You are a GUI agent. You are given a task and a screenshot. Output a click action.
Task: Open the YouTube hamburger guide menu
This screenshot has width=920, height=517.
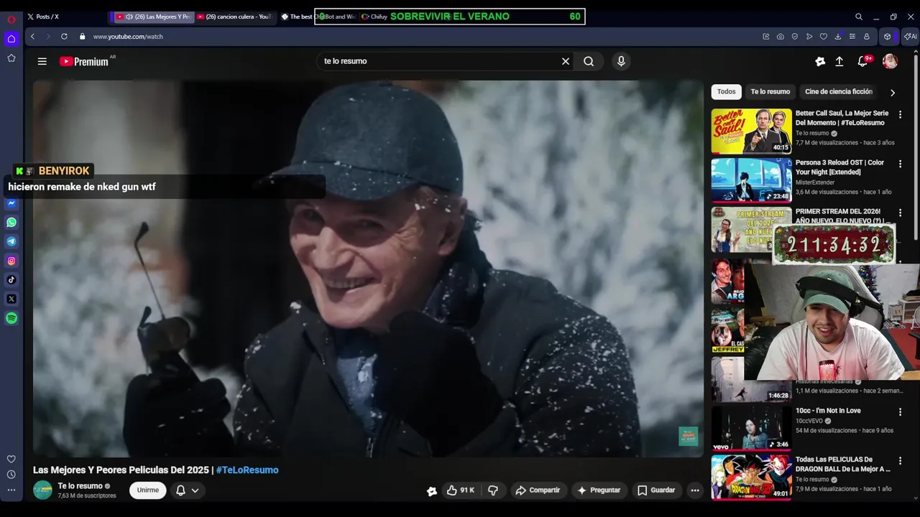point(42,62)
